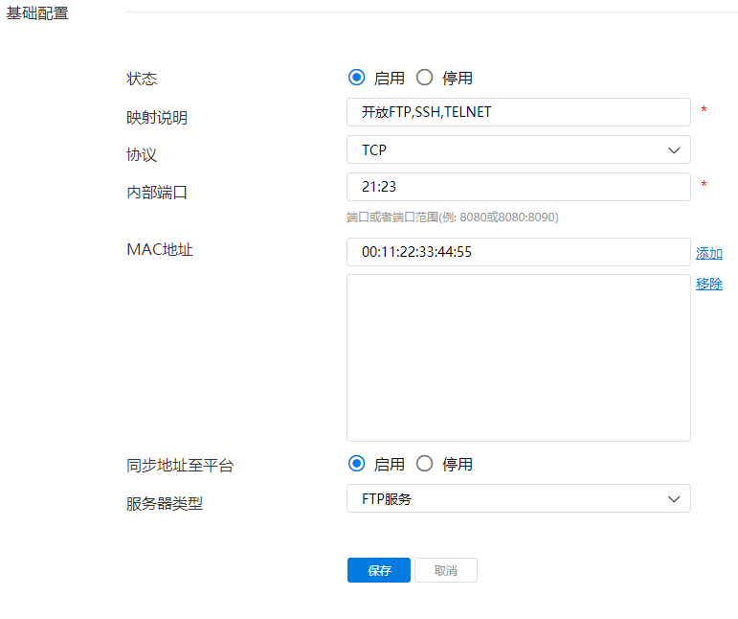Select 停用 radio for 状态
Screen dimensions: 738x619
click(425, 78)
